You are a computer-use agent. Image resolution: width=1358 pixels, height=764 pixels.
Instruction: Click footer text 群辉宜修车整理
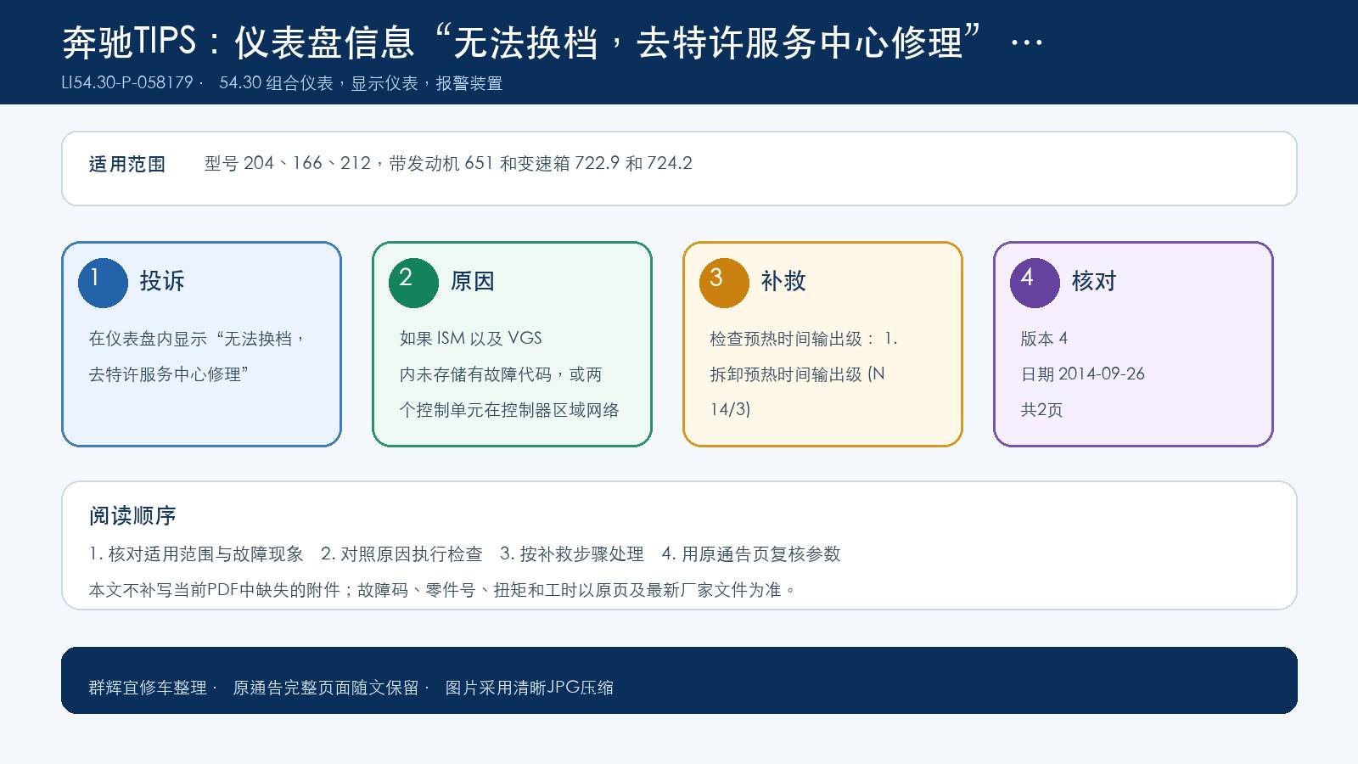coord(148,688)
